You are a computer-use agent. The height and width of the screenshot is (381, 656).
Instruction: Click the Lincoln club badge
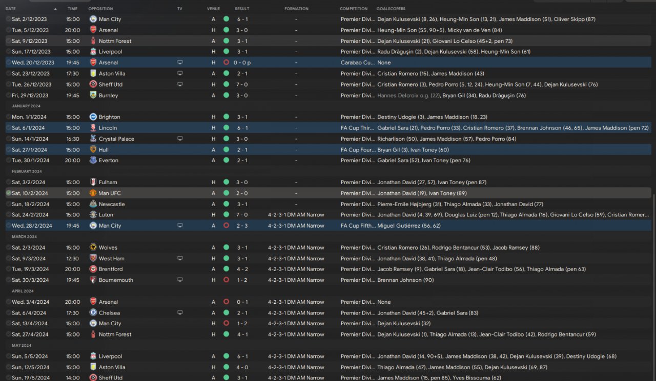pyautogui.click(x=93, y=128)
